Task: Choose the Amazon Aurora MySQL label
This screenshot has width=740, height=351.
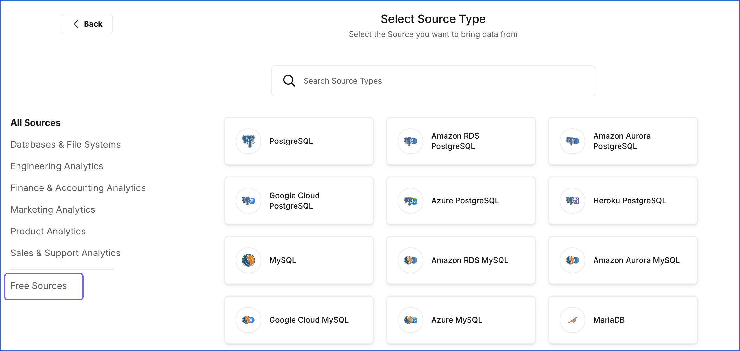Action: [x=636, y=260]
